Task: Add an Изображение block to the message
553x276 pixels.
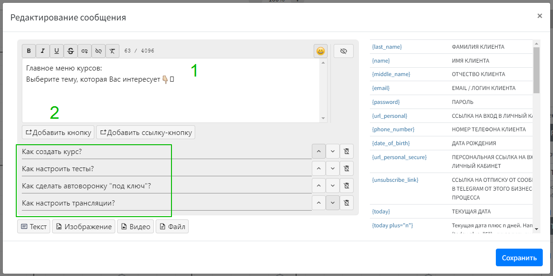Action: 84,227
